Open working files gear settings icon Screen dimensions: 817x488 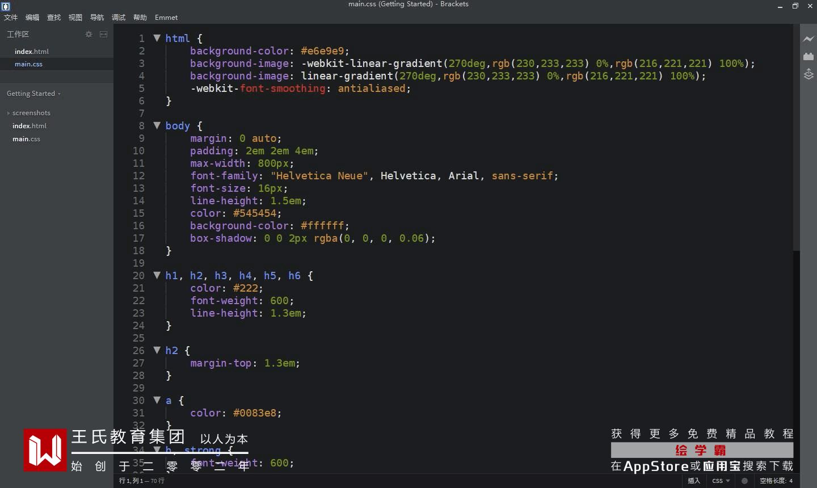[x=89, y=34]
